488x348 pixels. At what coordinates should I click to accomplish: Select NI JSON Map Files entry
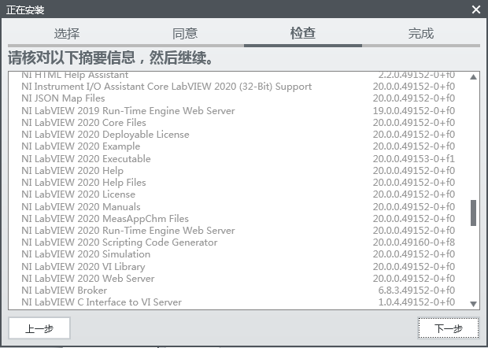(x=63, y=98)
